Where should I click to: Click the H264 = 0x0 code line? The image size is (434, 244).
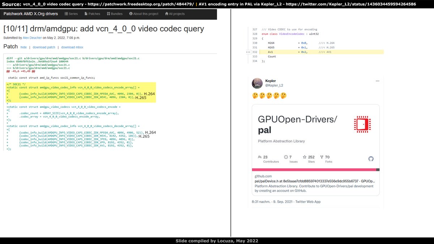[x=301, y=43]
